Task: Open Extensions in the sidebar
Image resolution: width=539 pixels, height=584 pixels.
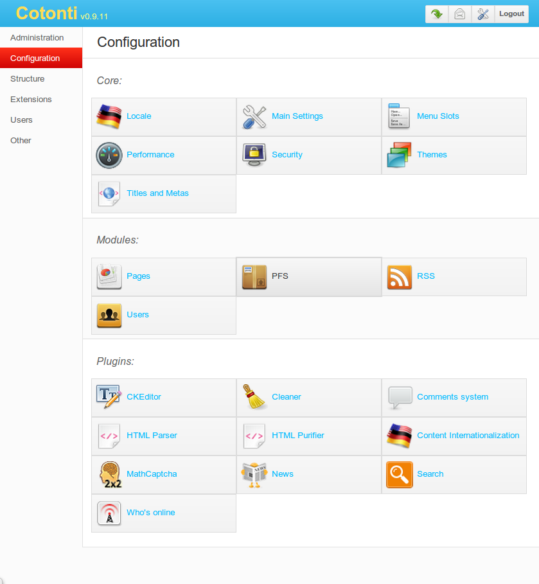Action: pos(41,99)
